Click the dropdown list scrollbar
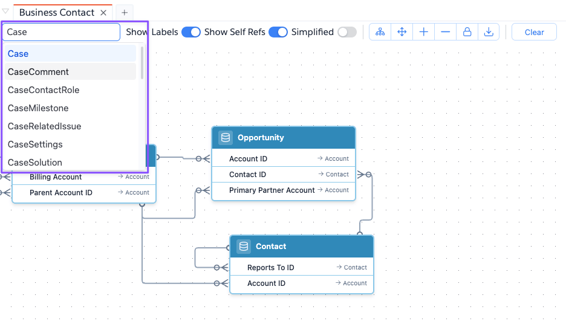 click(142, 63)
